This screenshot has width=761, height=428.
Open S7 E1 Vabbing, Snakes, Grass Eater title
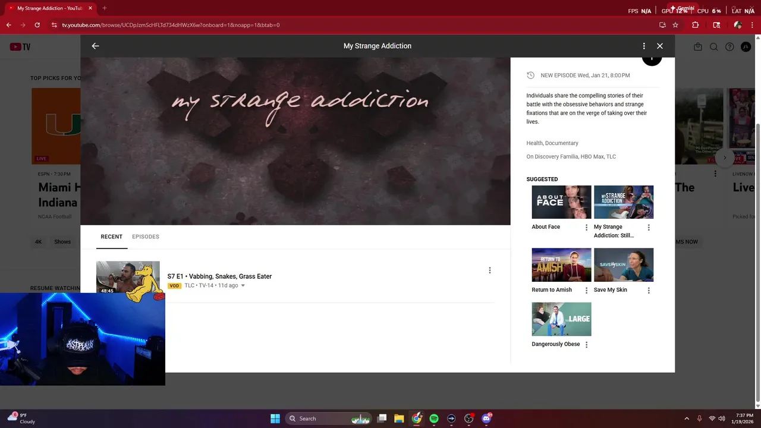tap(219, 276)
